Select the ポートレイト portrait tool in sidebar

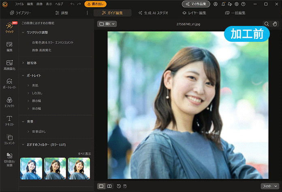point(9,84)
